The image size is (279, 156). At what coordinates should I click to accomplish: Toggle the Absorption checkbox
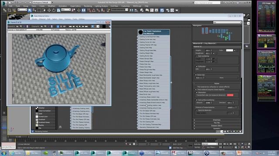tap(197, 92)
